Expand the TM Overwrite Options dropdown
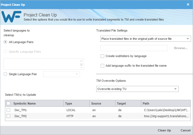The image size is (193, 135). [137, 89]
